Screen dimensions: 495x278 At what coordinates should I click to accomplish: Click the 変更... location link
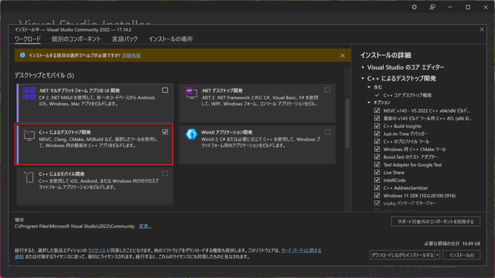(x=145, y=226)
